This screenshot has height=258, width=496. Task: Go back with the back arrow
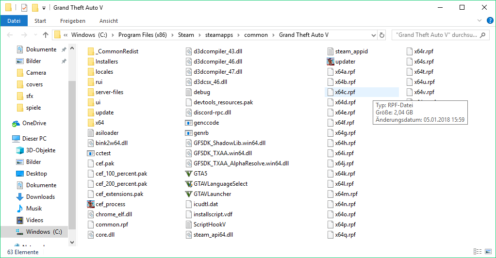tap(10, 35)
